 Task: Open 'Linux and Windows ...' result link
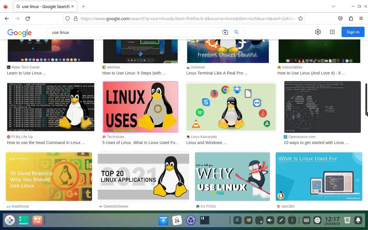206,143
